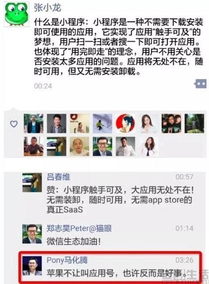The height and width of the screenshot is (284, 209).
Task: Open the group photo avatar with green shirts
Action: (x=171, y=124)
